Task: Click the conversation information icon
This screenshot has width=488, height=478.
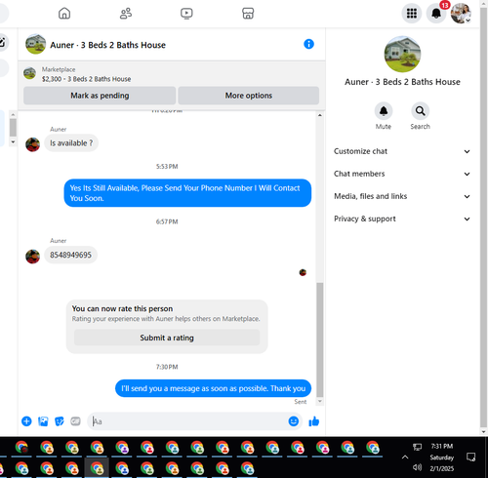Action: tap(308, 44)
